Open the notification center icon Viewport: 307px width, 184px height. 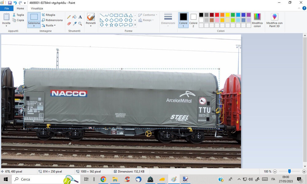pos(299,179)
